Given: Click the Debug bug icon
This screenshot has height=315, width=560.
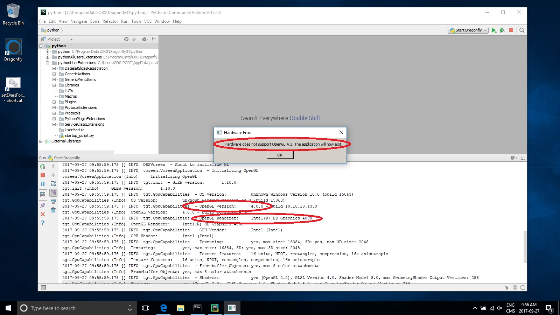Looking at the screenshot, I should click(x=502, y=30).
